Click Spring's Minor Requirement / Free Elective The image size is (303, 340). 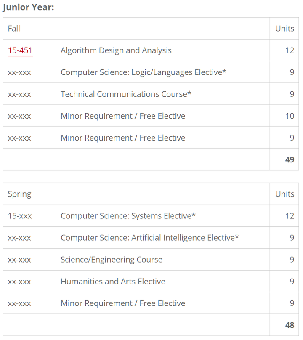pyautogui.click(x=123, y=303)
